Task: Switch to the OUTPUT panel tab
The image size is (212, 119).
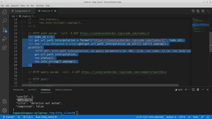Action: 32,90
